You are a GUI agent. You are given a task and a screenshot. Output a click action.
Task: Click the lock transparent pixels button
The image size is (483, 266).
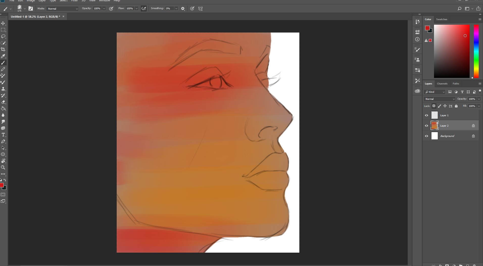(x=434, y=106)
